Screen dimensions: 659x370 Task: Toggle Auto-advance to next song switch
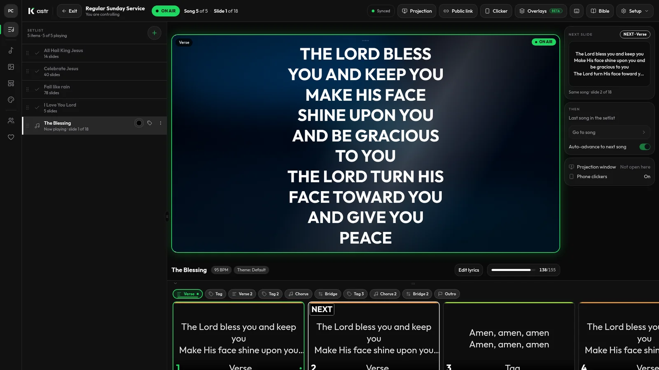[645, 147]
